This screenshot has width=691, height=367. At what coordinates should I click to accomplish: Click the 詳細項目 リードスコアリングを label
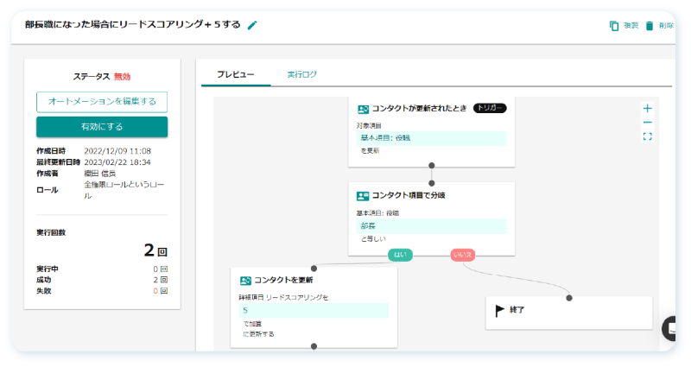[x=283, y=298]
